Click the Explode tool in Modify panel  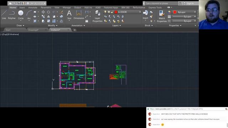coord(61,17)
